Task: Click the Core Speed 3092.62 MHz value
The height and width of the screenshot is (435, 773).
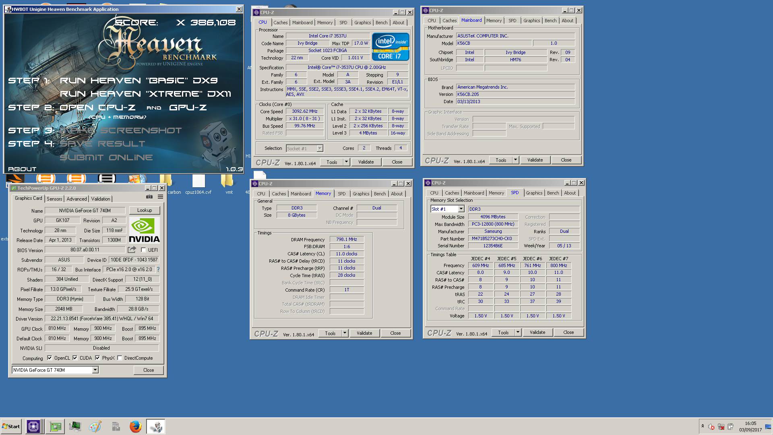Action: 305,112
